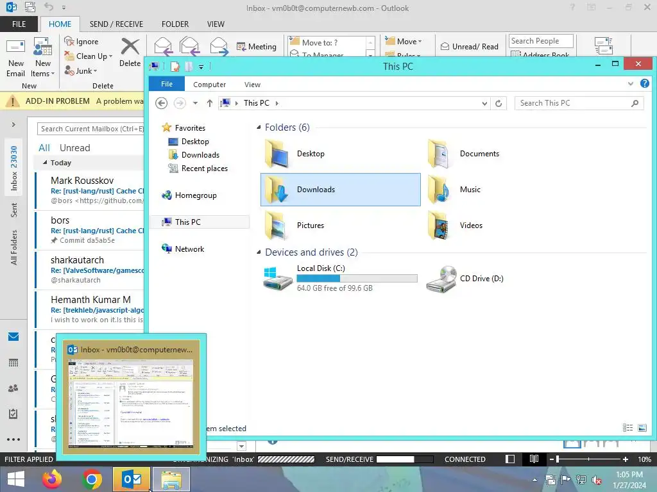Open the File tab in This PC window
The image size is (657, 492).
167,84
